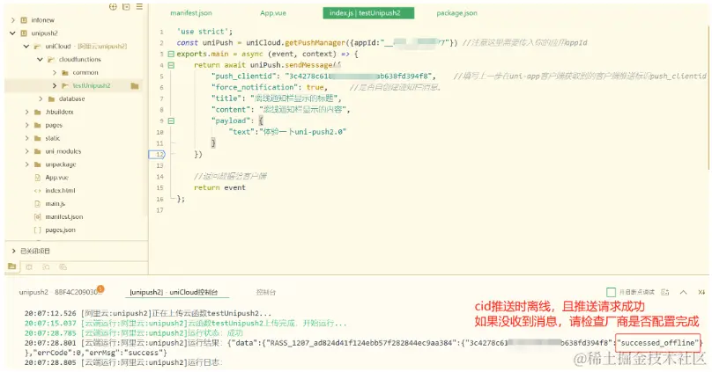Collapse the console panel with the up arrow

684,292
